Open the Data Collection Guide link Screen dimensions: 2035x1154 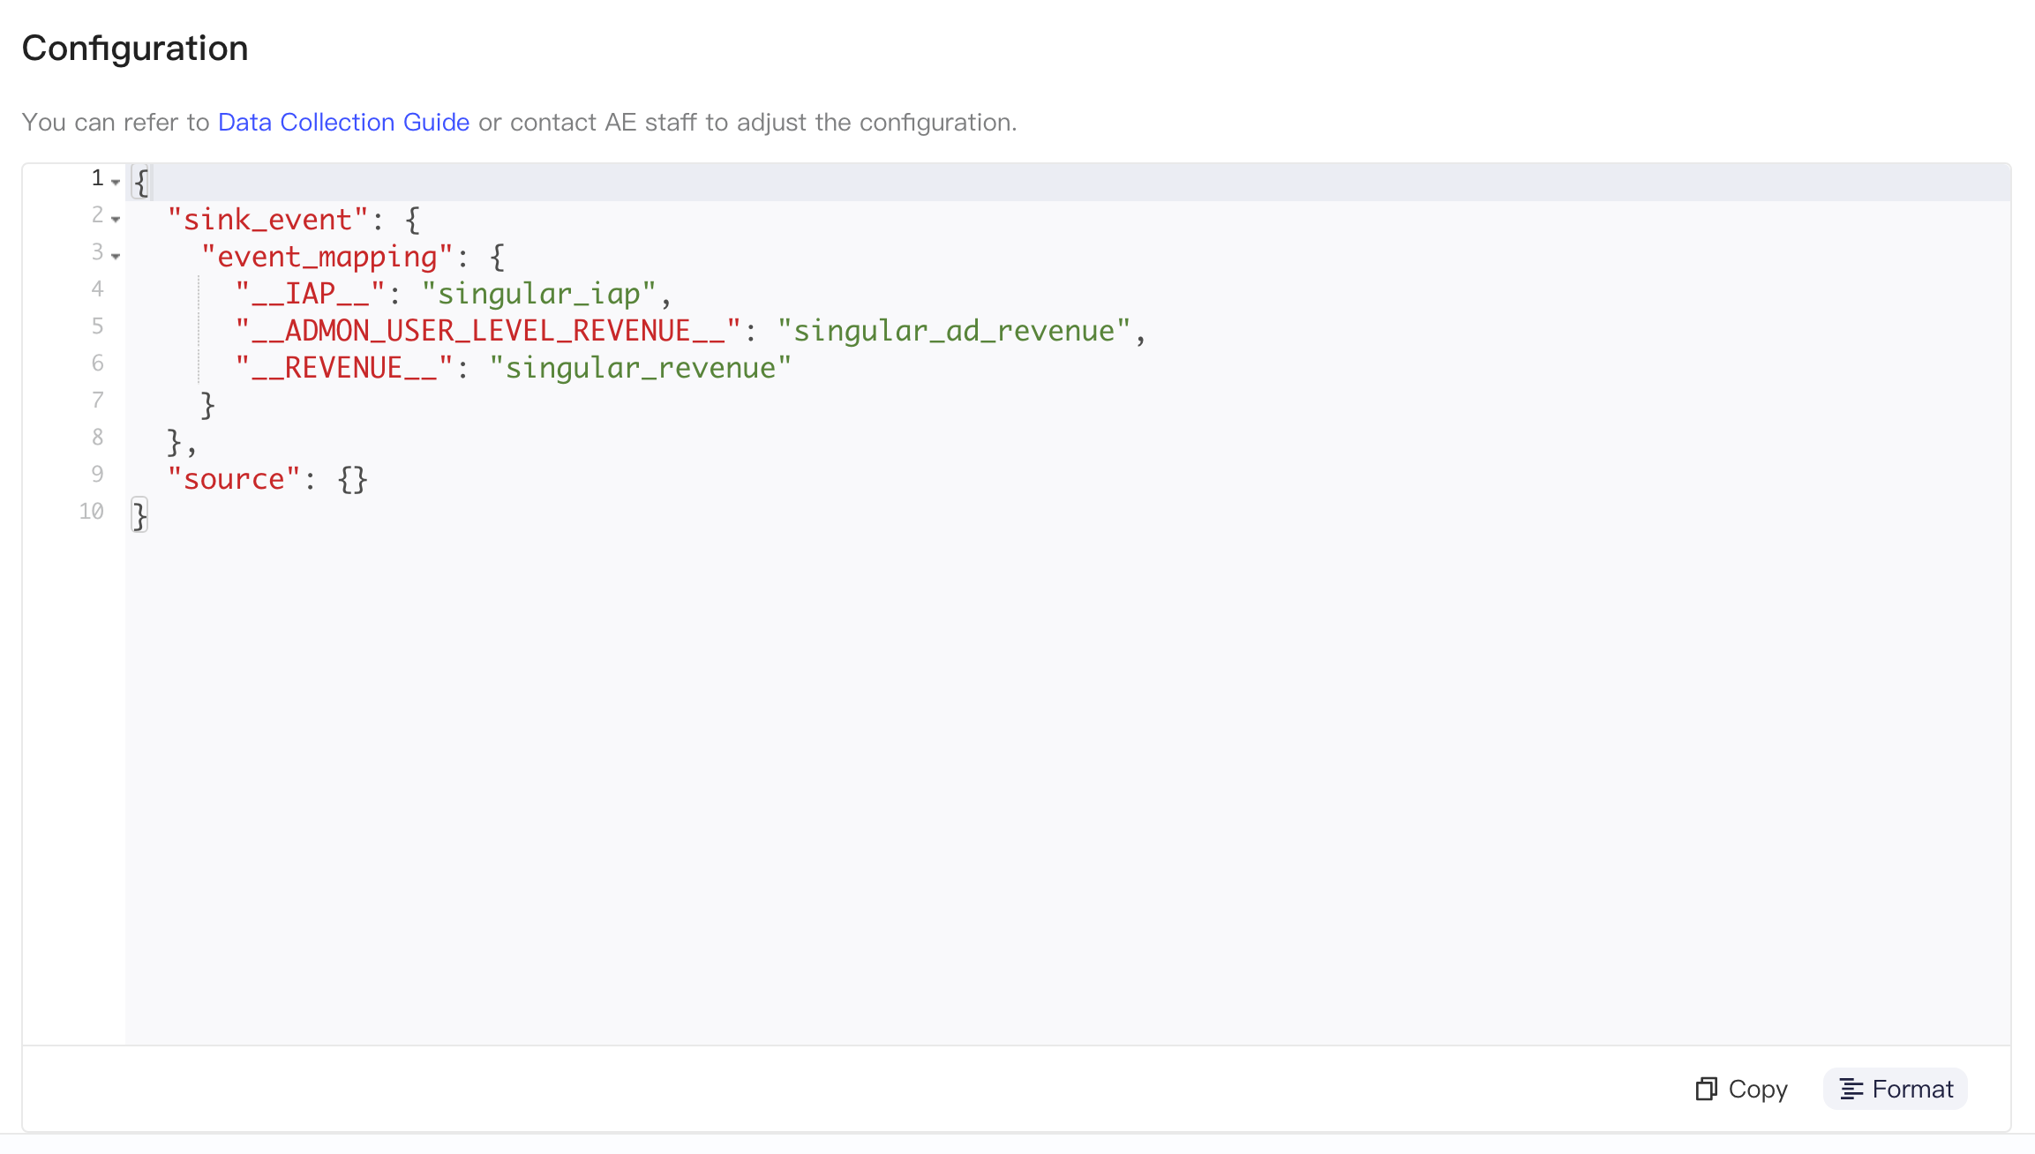[x=343, y=122]
